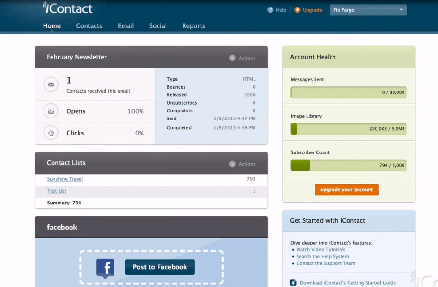438x287 pixels.
Task: Click the Subscriber Count progress bar
Action: pyautogui.click(x=348, y=165)
